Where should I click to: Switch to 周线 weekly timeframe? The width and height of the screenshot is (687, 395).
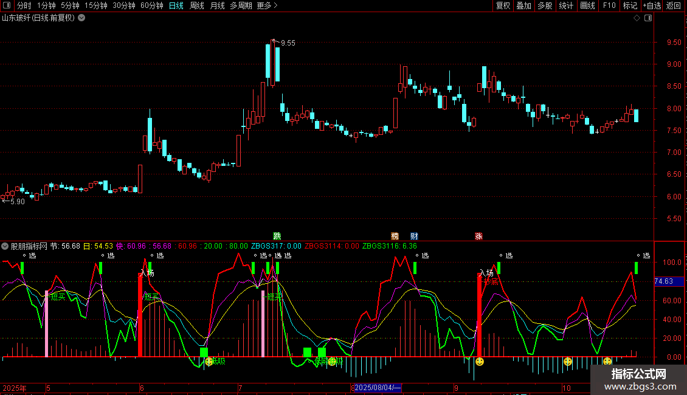[x=197, y=6]
